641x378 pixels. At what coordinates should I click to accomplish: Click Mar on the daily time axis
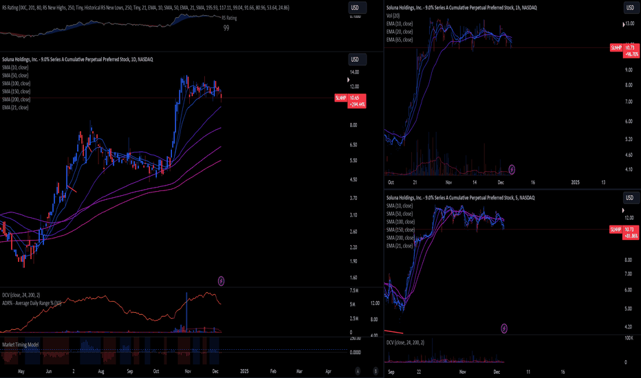pos(299,371)
